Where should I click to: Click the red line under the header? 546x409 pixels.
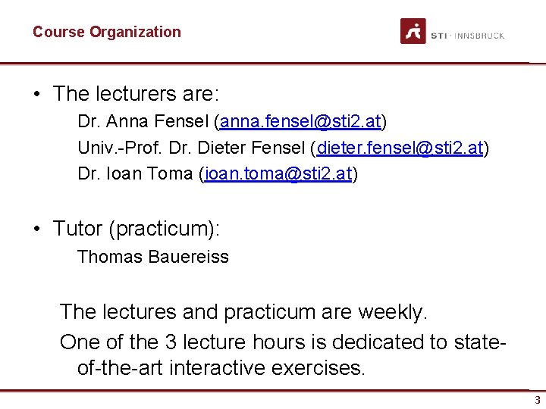(x=273, y=64)
